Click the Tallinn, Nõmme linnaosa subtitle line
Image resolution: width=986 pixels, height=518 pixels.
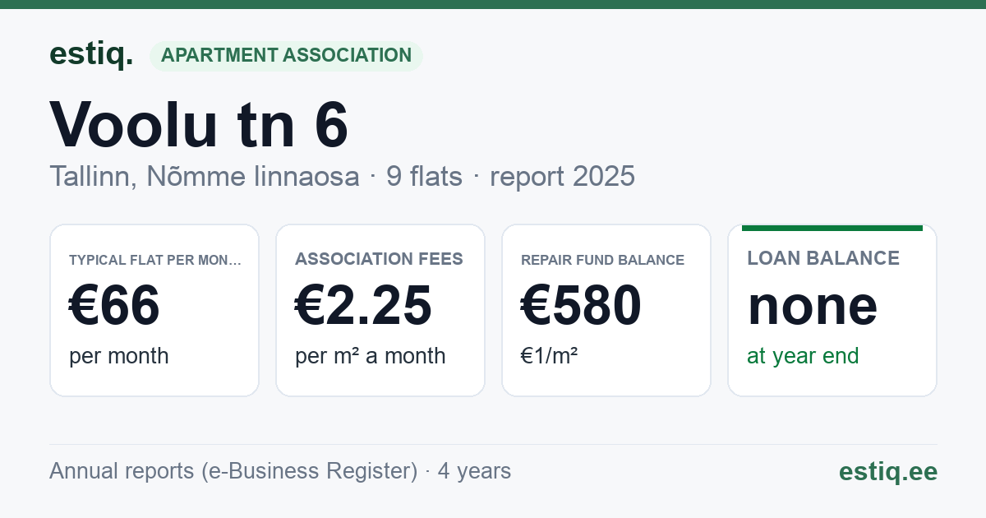click(342, 176)
